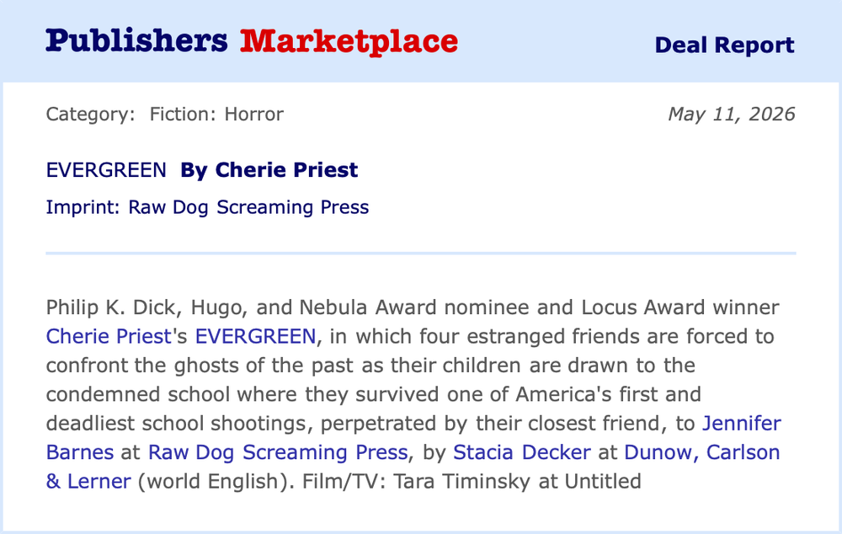
Task: Visit the Jennifer Barnes link
Action: coord(742,424)
